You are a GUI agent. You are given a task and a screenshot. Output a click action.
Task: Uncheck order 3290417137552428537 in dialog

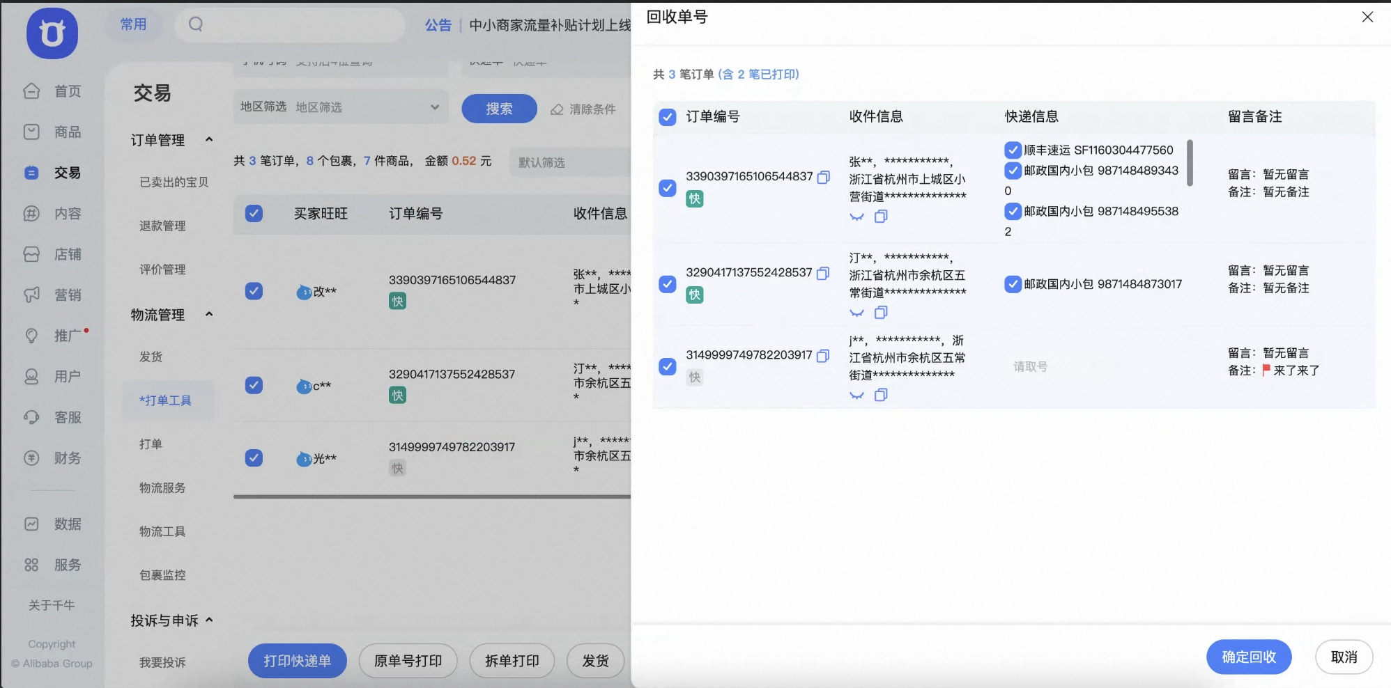(x=668, y=284)
